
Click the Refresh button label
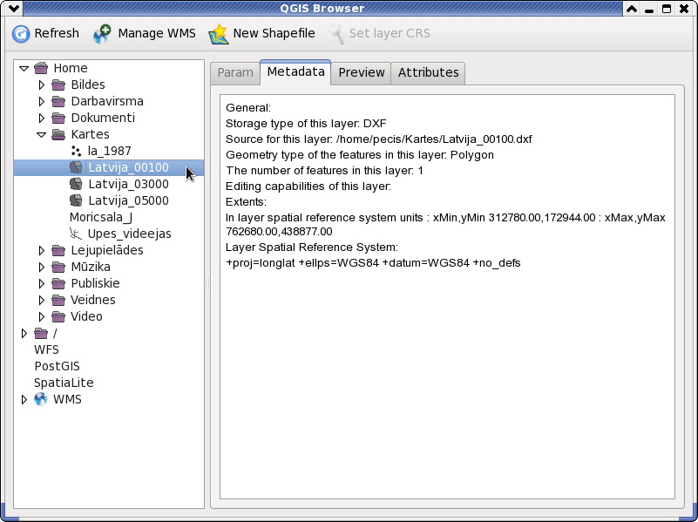pyautogui.click(x=57, y=33)
